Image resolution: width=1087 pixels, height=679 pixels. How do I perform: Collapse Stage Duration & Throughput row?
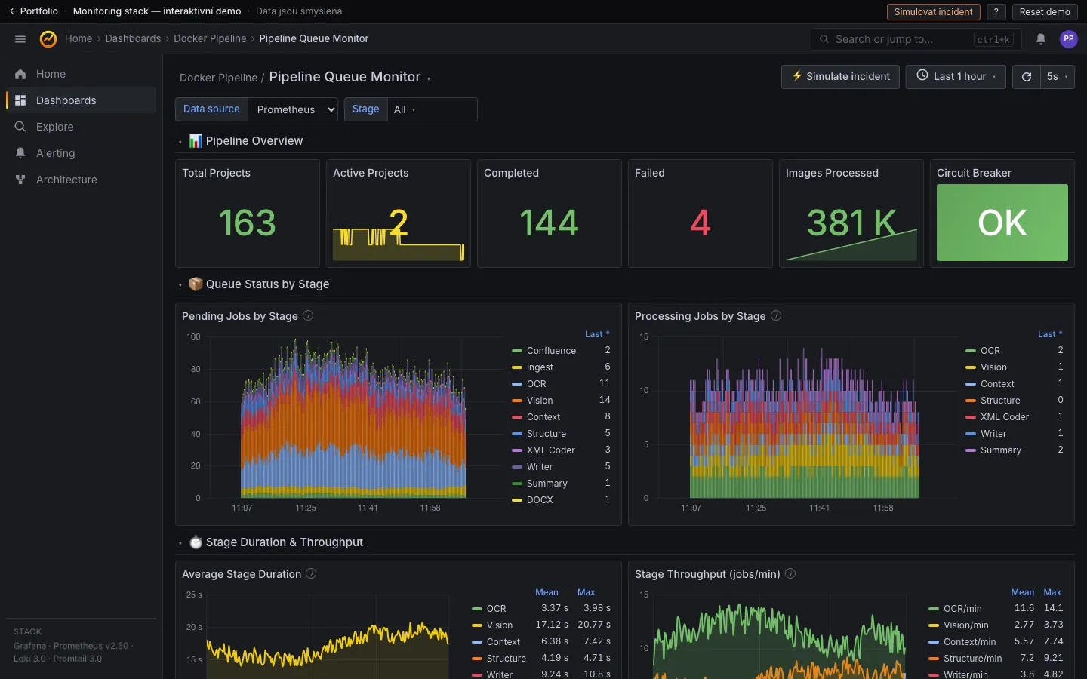click(180, 543)
